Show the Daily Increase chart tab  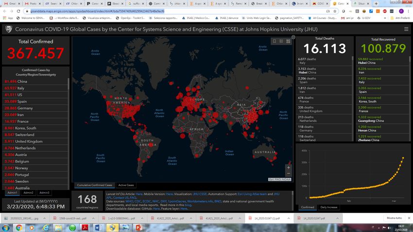click(x=329, y=207)
